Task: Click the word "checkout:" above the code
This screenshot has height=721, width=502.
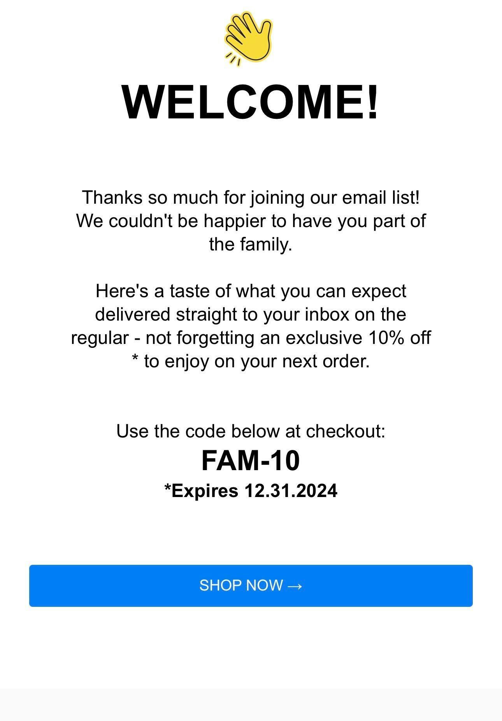Action: coord(346,431)
